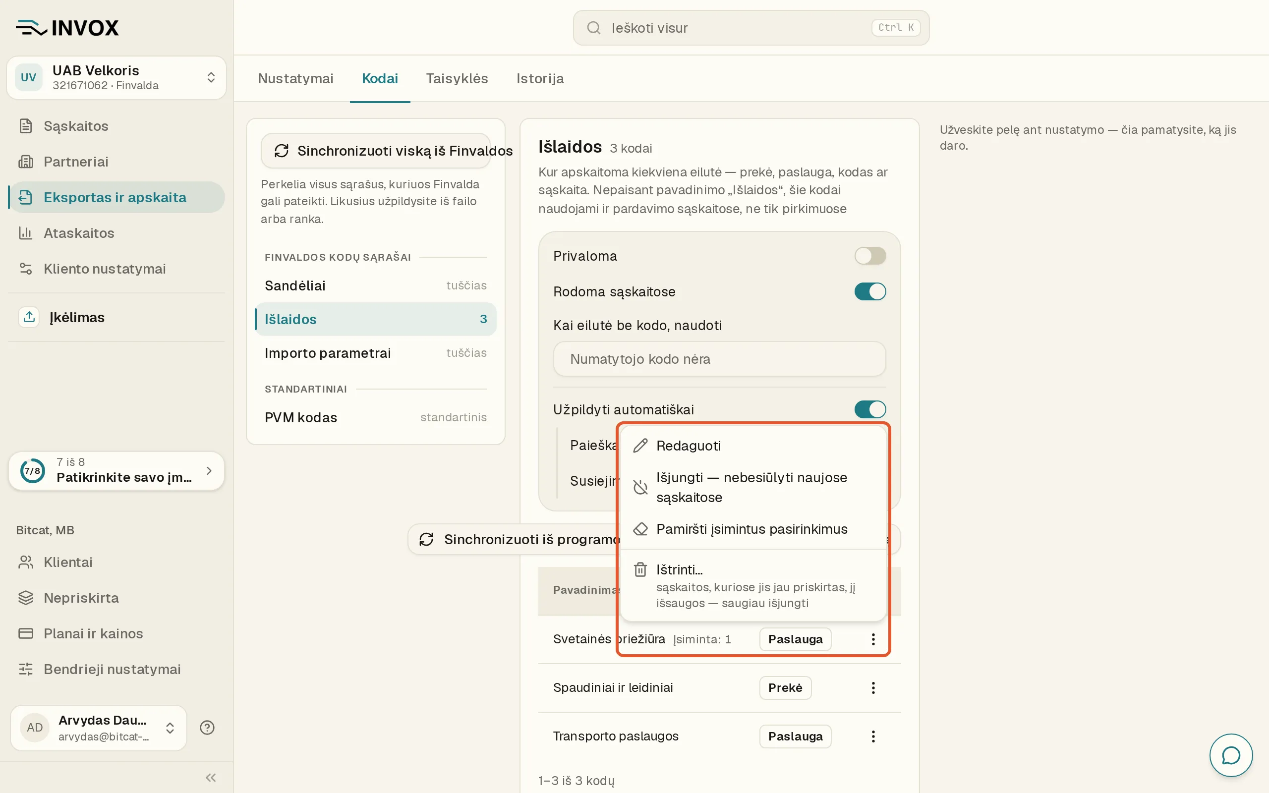Open the Numatytojo kodo nėra combo box
This screenshot has height=793, width=1269.
click(x=719, y=359)
